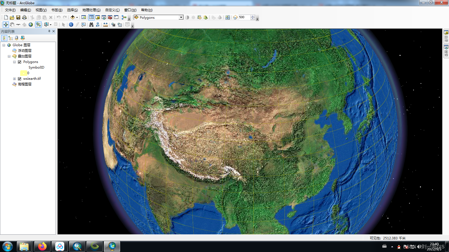This screenshot has width=449, height=252.
Task: Select the Fly bird tool
Action: (x=18, y=25)
